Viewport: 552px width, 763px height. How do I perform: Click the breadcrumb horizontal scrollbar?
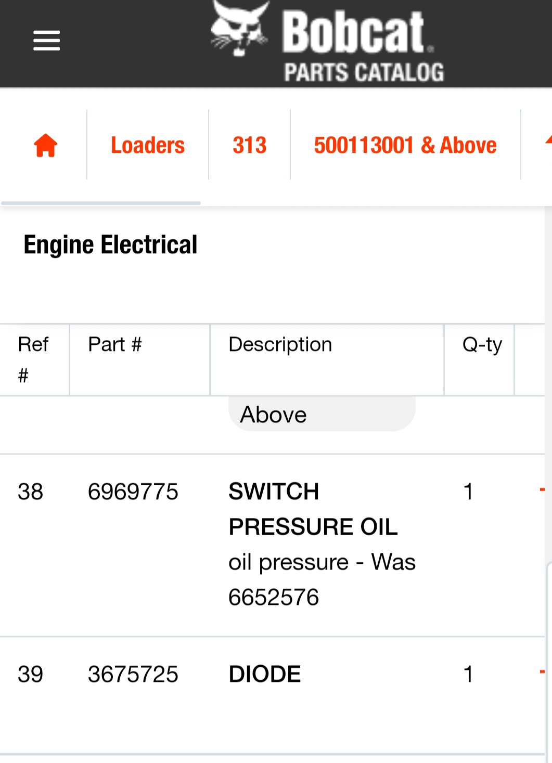click(x=101, y=203)
